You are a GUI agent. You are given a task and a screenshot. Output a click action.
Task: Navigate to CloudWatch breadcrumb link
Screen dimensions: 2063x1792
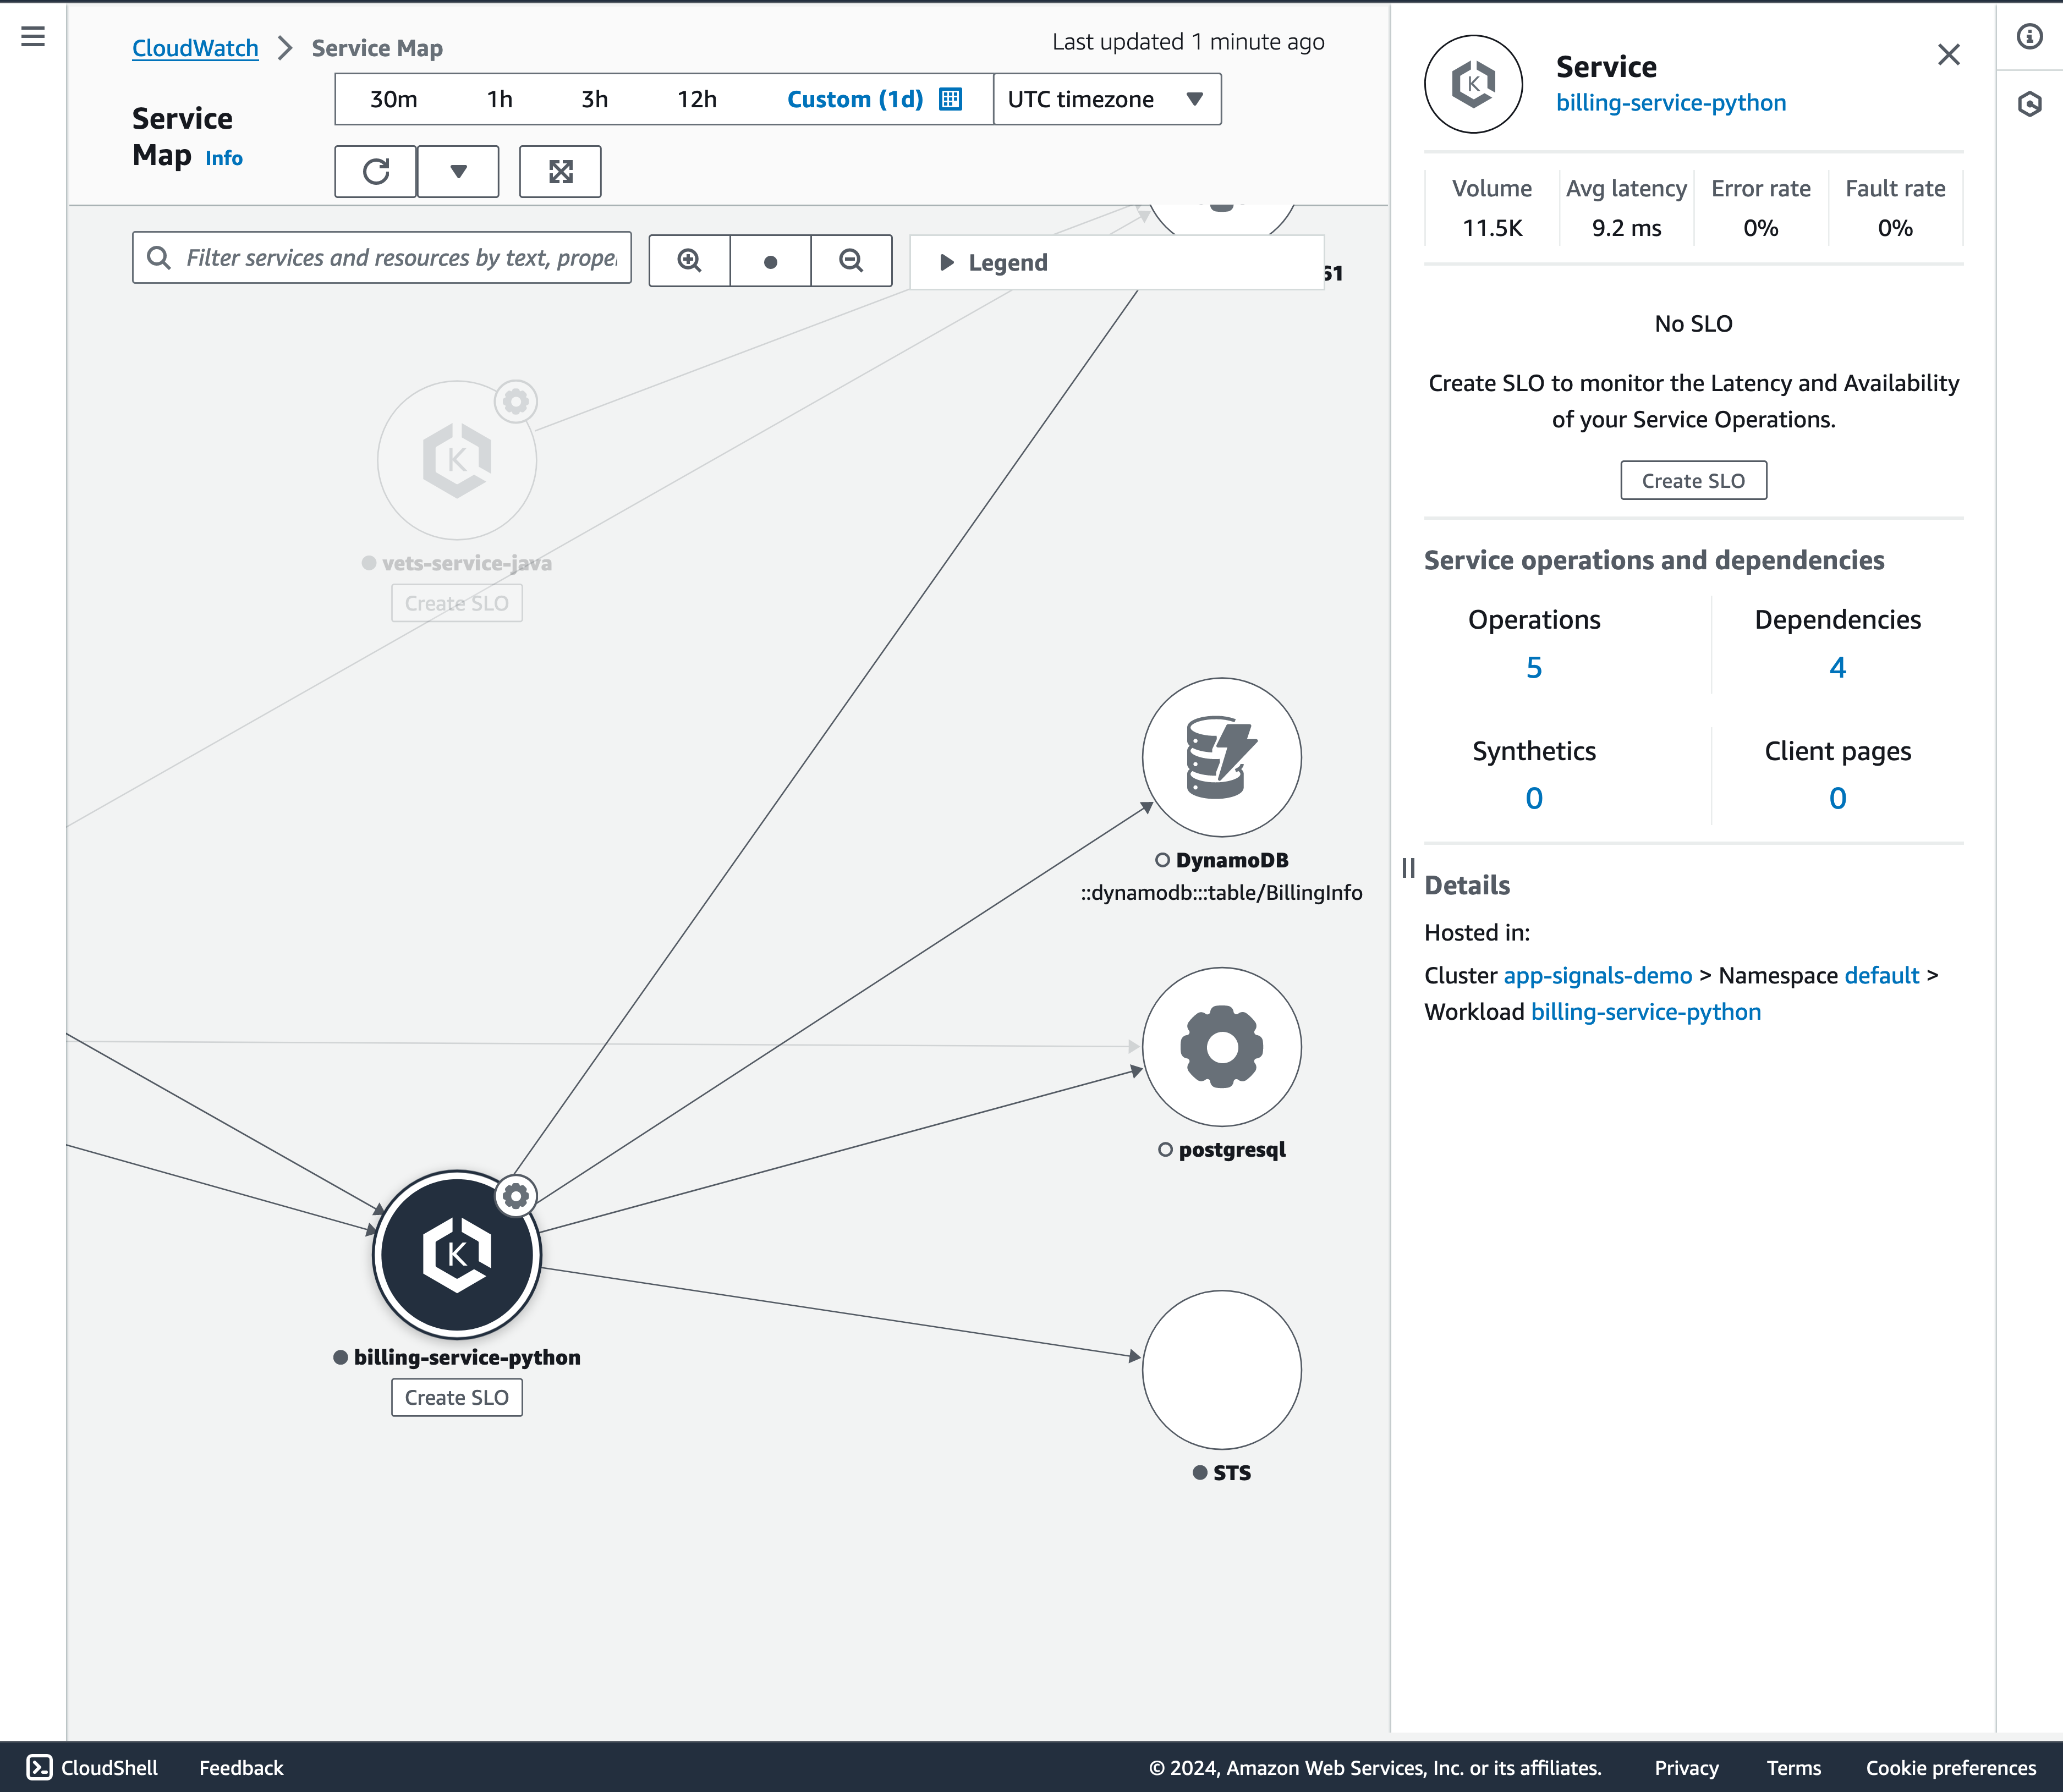195,48
